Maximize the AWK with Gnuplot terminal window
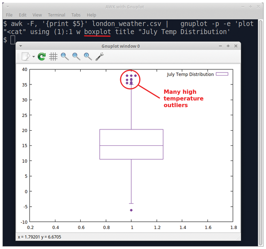This screenshot has height=249, width=266. coord(250,7)
